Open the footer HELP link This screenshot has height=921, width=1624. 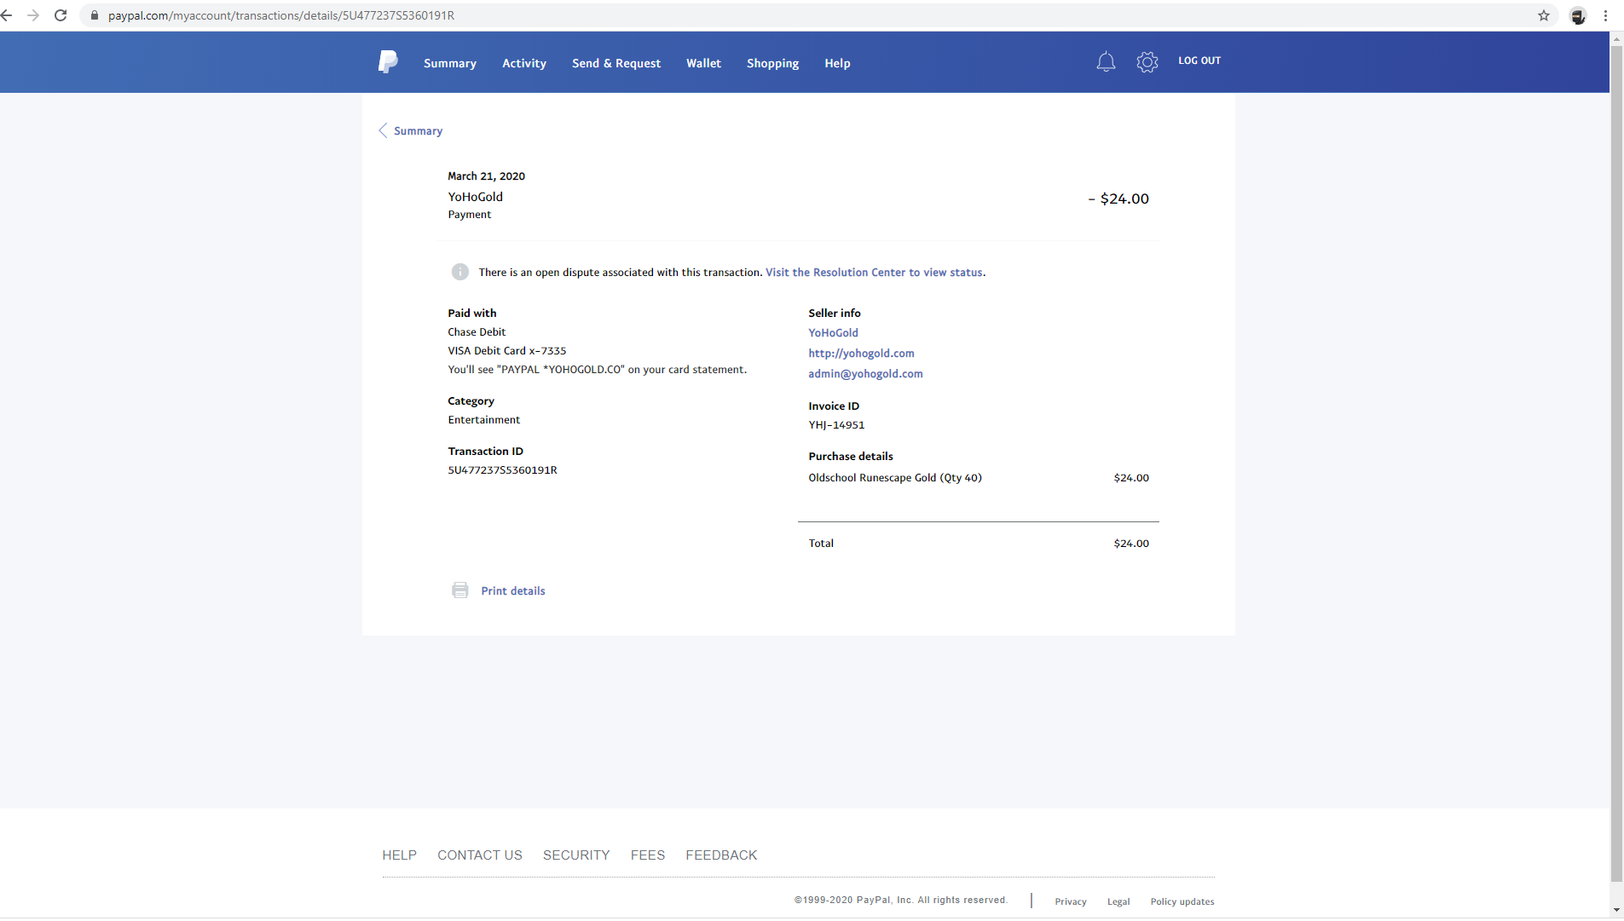[399, 855]
